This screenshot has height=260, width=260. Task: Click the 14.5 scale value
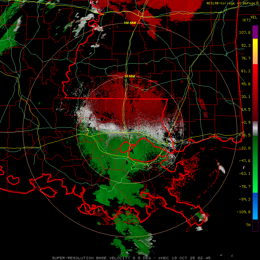click(246, 109)
